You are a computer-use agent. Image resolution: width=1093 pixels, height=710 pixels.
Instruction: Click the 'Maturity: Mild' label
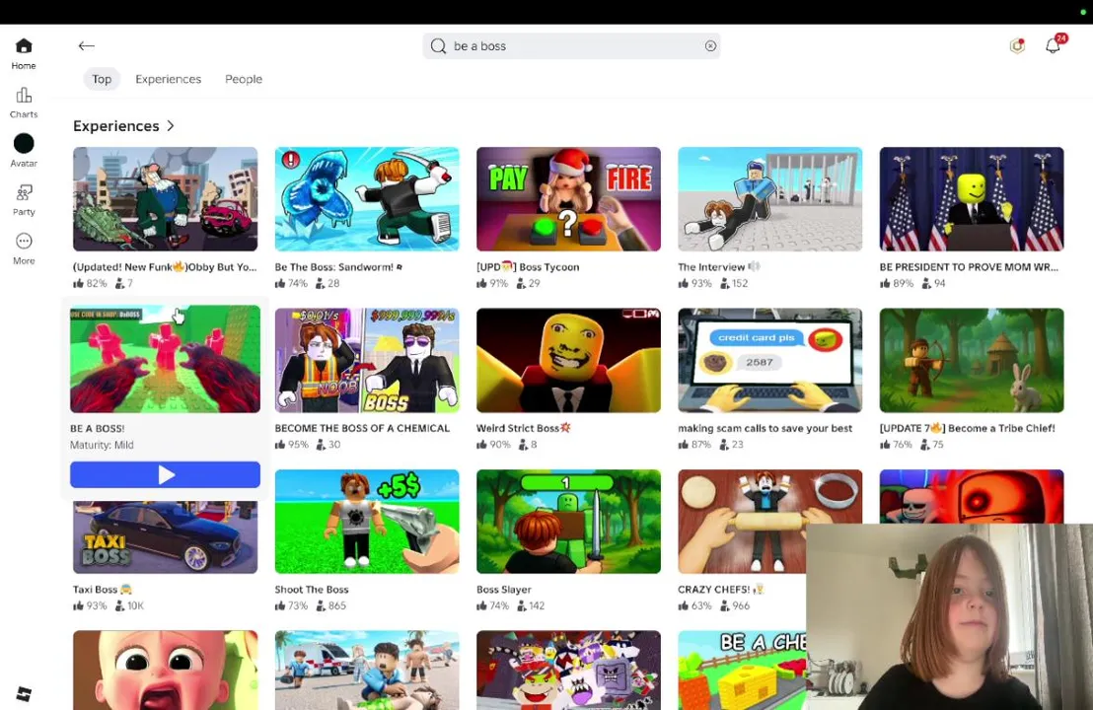click(102, 445)
